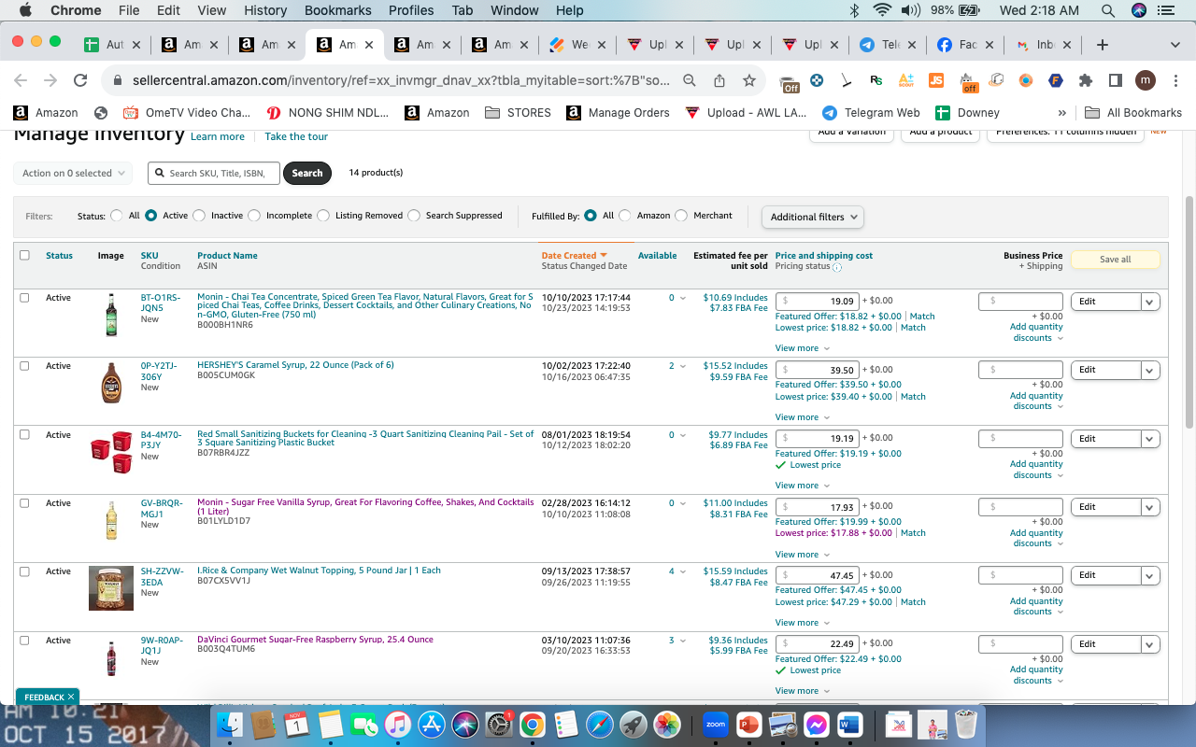Open the Chrome profile avatar 'm'
1196x747 pixels.
pyautogui.click(x=1146, y=80)
